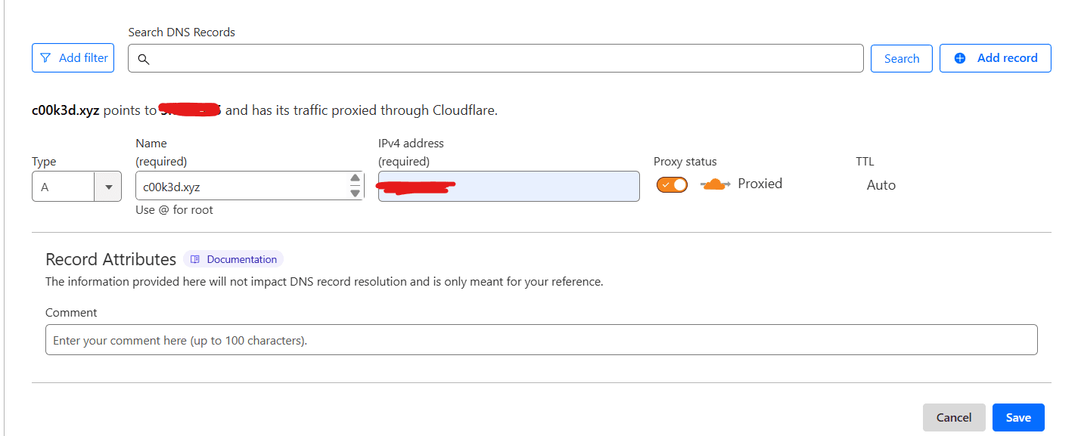Click the book icon in the Documentation badge
The image size is (1078, 436).
[x=195, y=259]
